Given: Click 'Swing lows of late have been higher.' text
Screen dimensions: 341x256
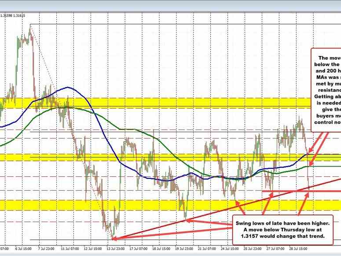Looking at the screenshot, I should (x=283, y=223).
